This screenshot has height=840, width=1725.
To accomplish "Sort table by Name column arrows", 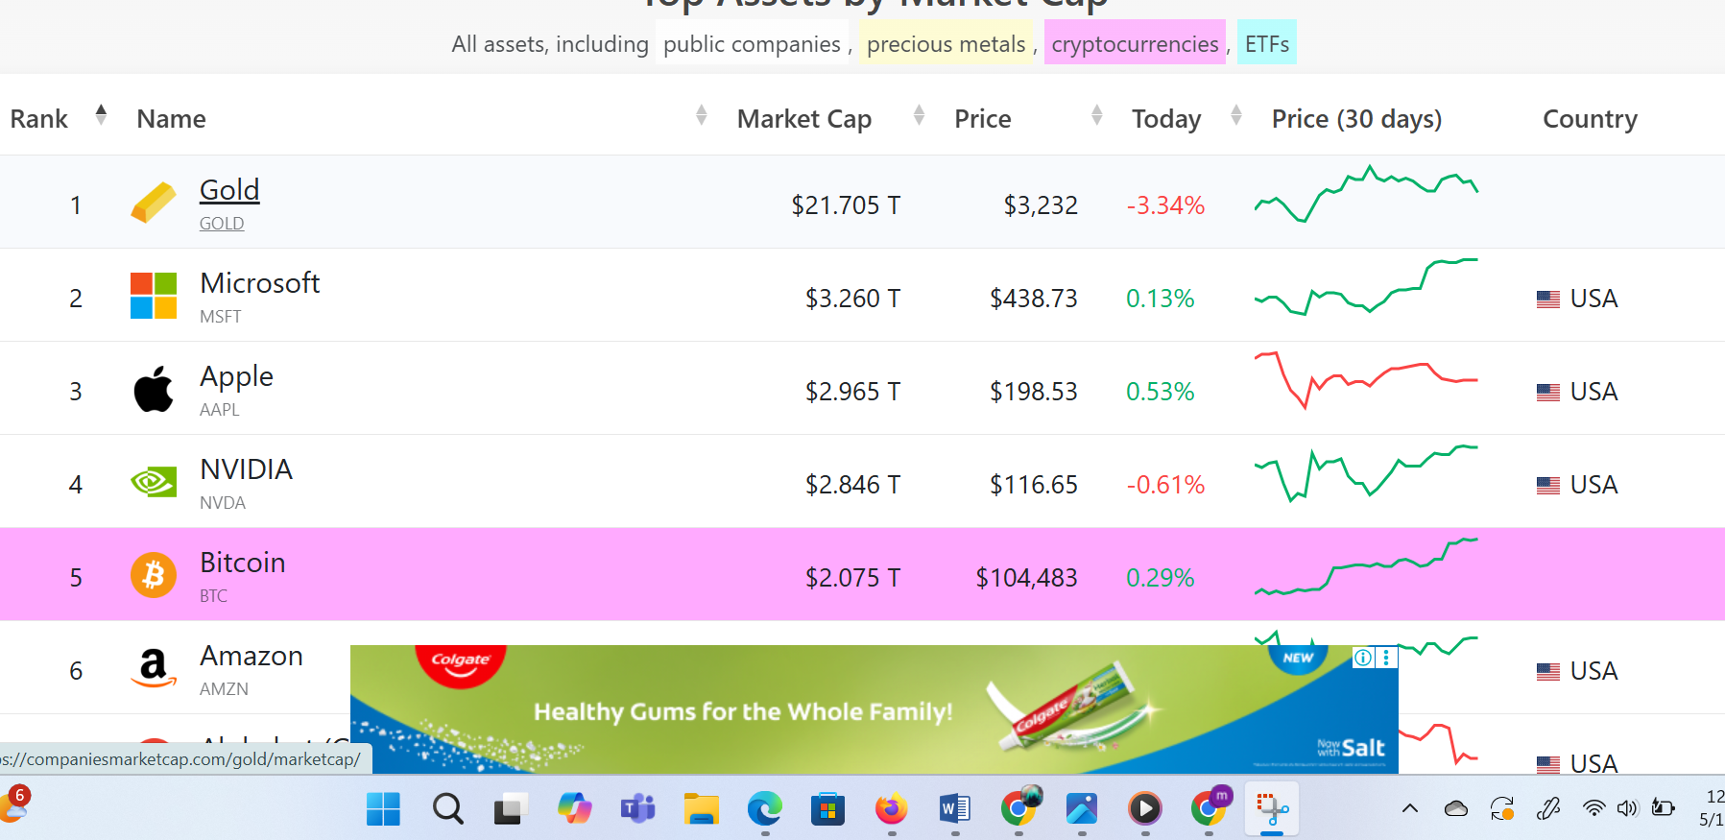I will [x=702, y=116].
